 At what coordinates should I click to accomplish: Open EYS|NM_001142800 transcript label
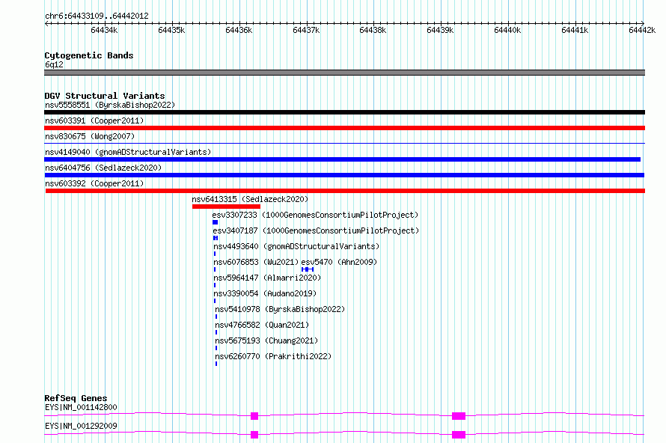(x=81, y=407)
